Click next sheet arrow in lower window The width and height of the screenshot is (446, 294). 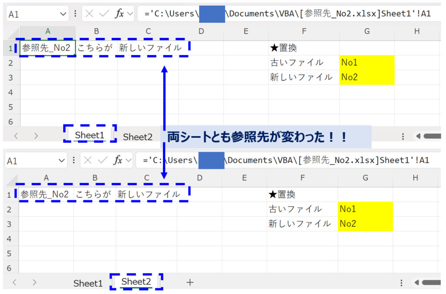pos(34,282)
